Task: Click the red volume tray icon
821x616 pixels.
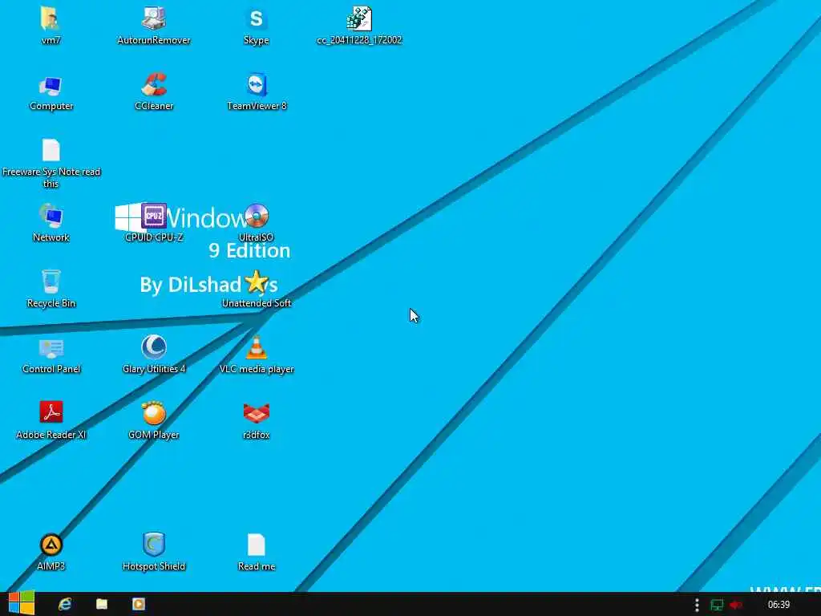Action: click(x=736, y=605)
